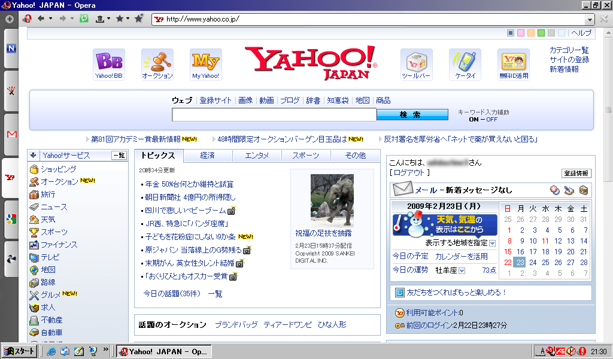Go back with the Opera back arrow

pos(41,19)
